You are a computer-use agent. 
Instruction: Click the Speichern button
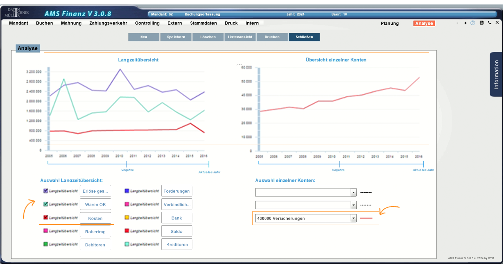click(176, 37)
